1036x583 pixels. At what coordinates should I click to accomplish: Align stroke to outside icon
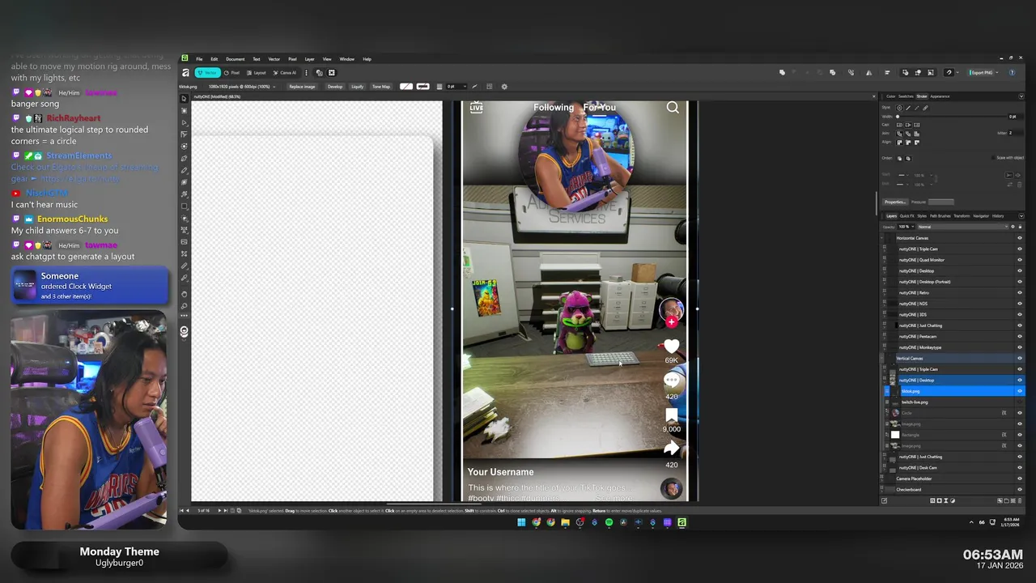coord(916,143)
